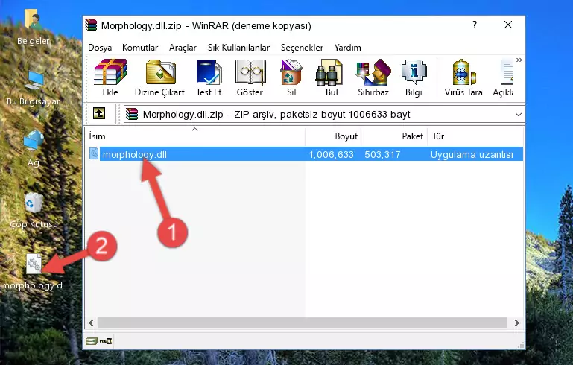
Task: Click the 1,006,633 size value
Action: click(331, 154)
